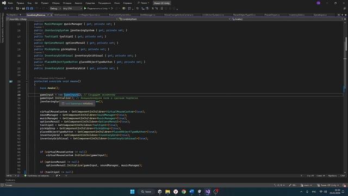Click the GameInput() highlighted text on line 29
The width and height of the screenshot is (348, 196).
point(72,95)
